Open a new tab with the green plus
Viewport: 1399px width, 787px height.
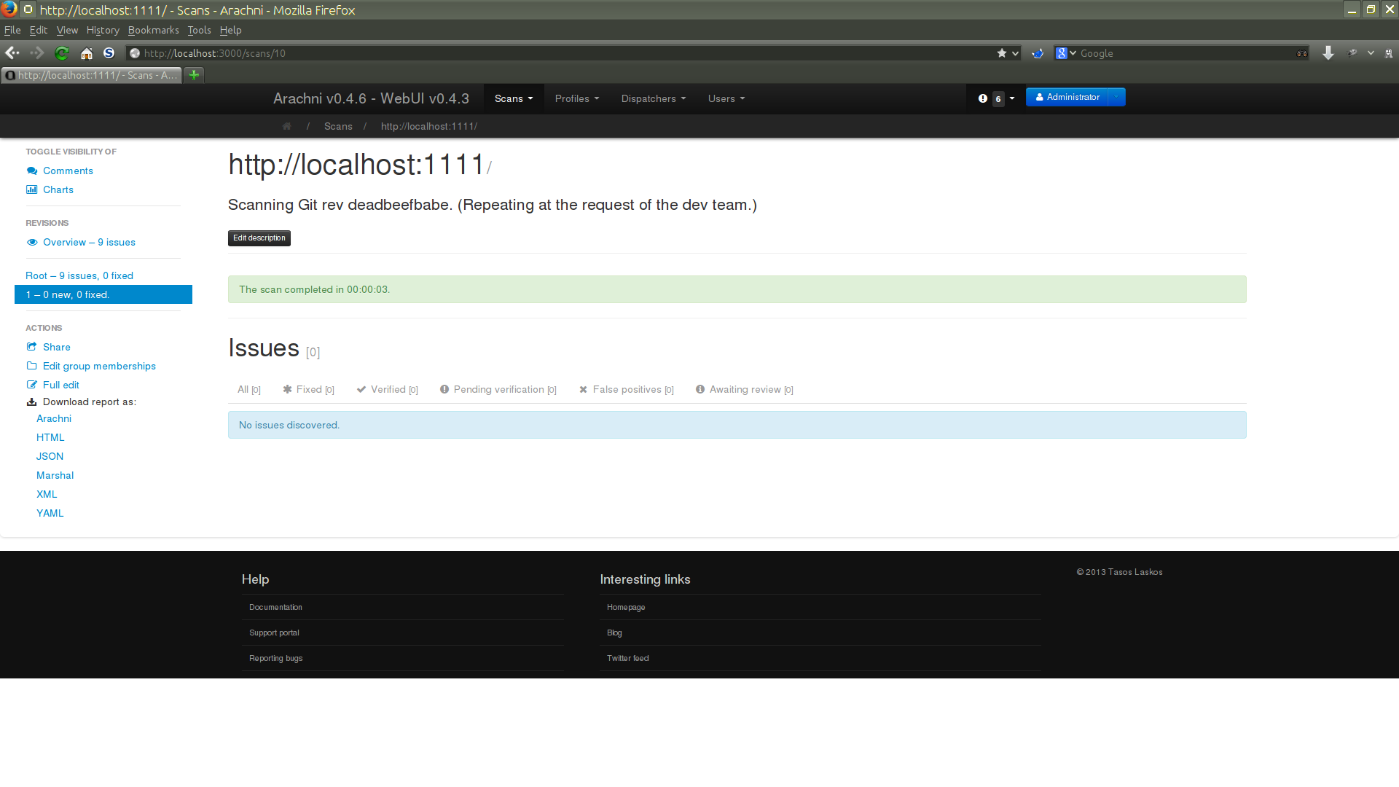click(x=194, y=75)
